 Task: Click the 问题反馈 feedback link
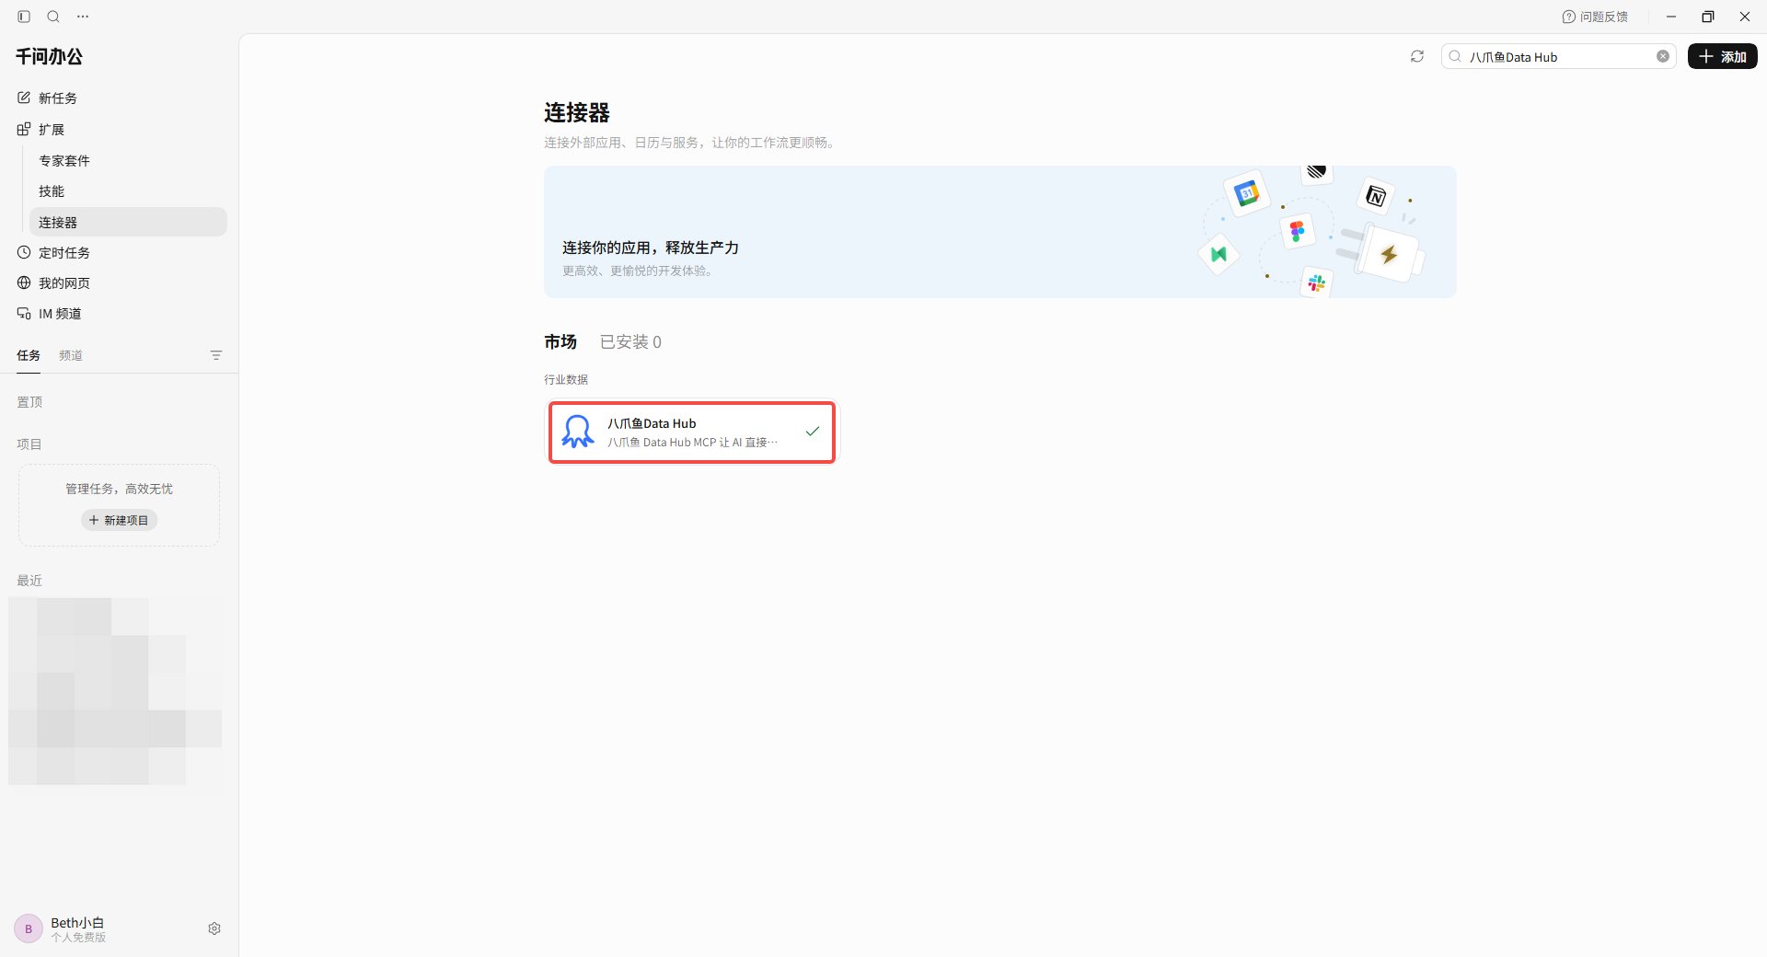1595,17
